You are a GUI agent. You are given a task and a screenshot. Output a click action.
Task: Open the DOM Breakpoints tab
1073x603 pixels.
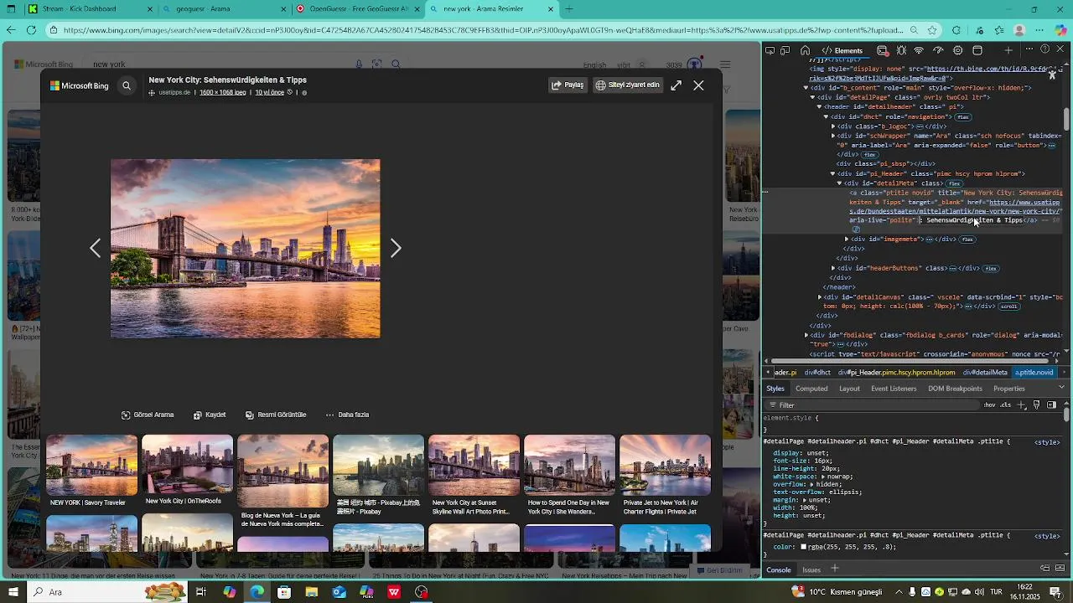955,389
